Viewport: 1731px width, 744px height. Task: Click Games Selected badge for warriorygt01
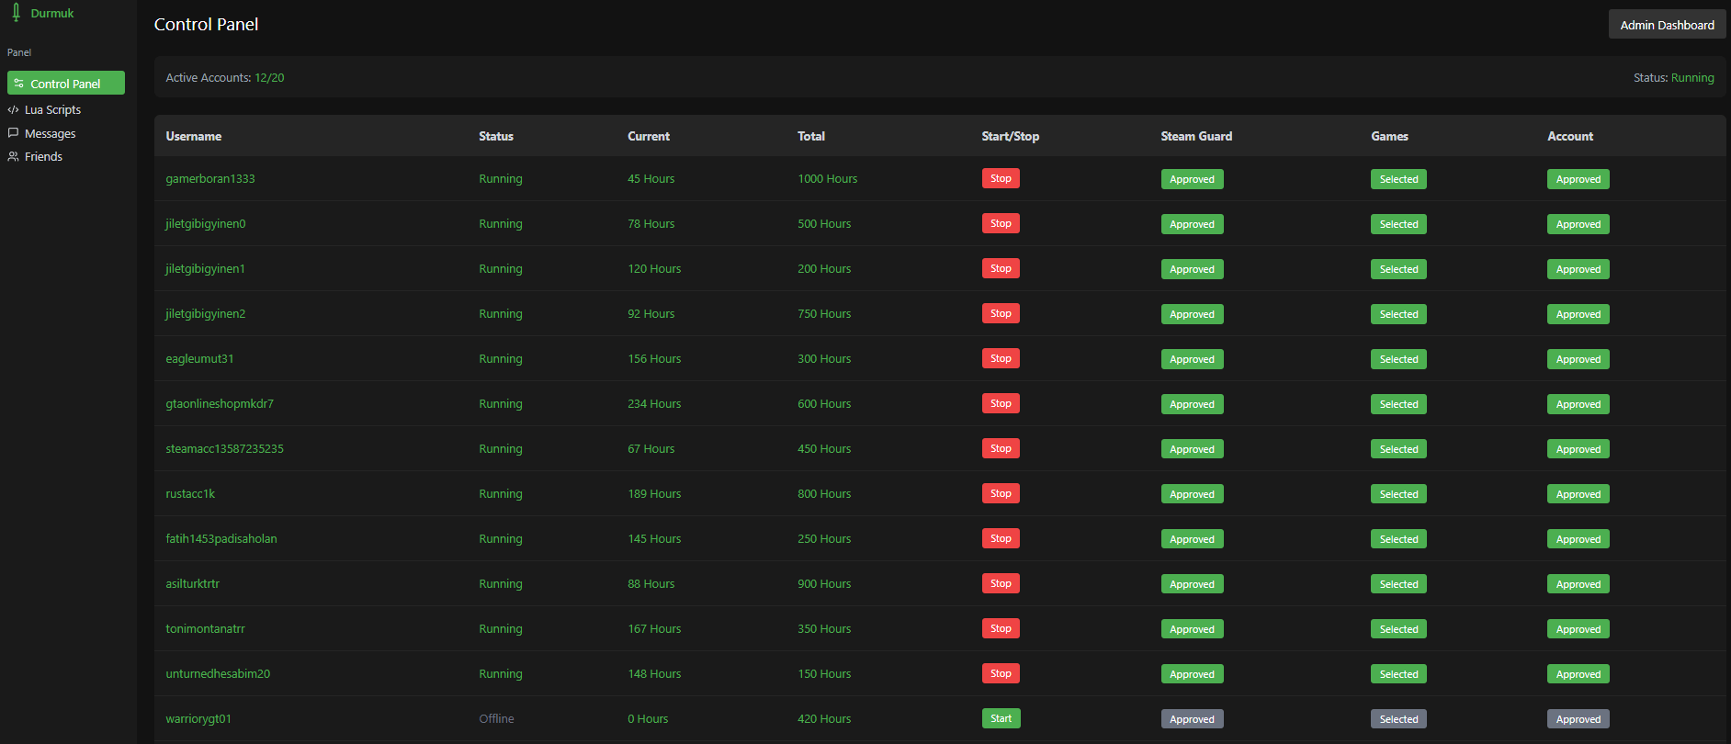tap(1398, 719)
